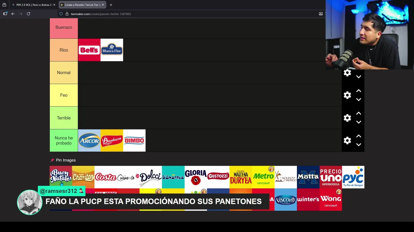Select the Arcor logo tile
The width and height of the screenshot is (414, 232).
(89, 140)
